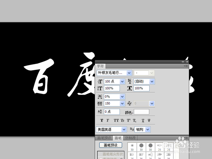
Task: Toggle Strikethrough style
Action: (x=149, y=120)
